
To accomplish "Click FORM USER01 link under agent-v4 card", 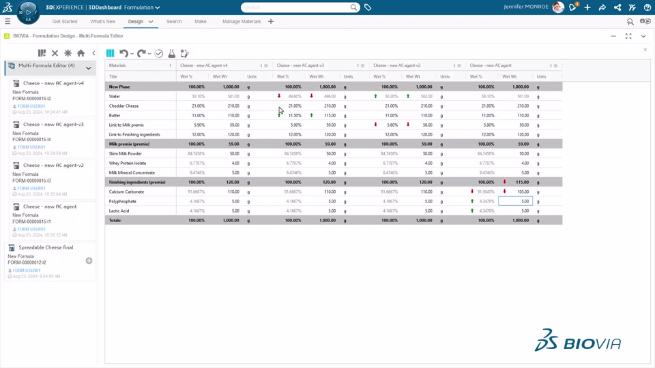I will point(31,106).
